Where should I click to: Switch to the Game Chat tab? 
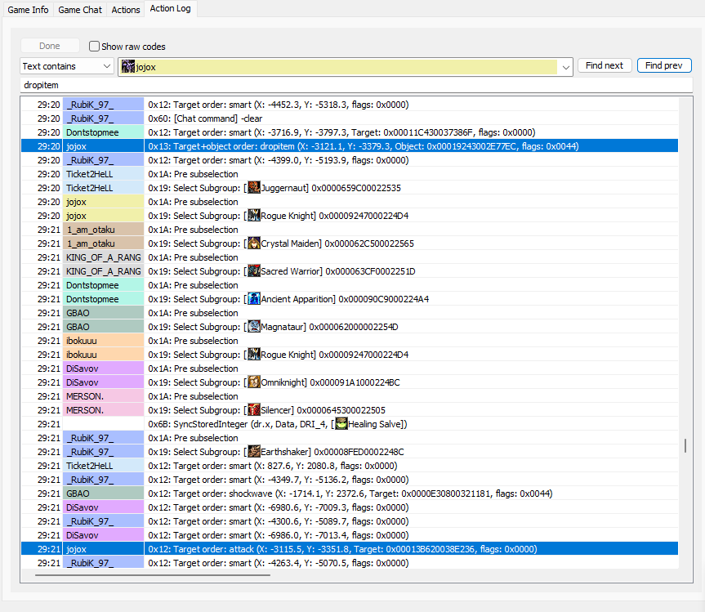[x=80, y=10]
